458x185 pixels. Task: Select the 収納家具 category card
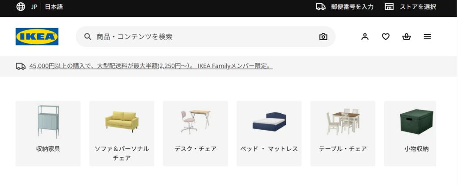48,133
